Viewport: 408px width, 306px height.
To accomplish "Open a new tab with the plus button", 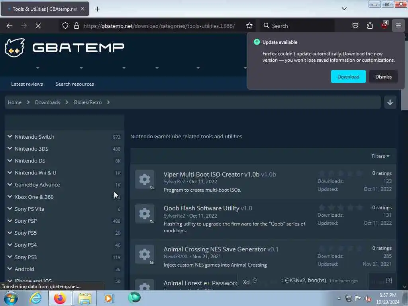I will point(97,9).
